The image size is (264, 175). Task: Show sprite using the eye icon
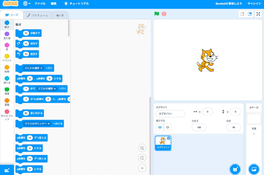coord(160,127)
